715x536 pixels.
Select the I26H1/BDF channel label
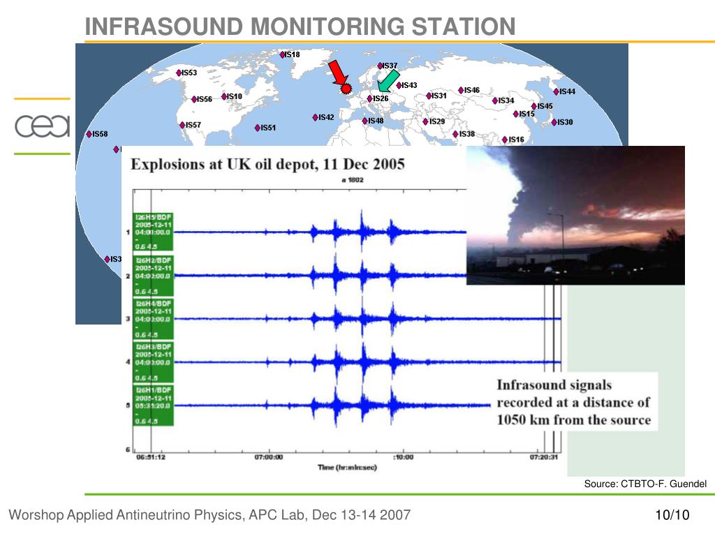153,405
